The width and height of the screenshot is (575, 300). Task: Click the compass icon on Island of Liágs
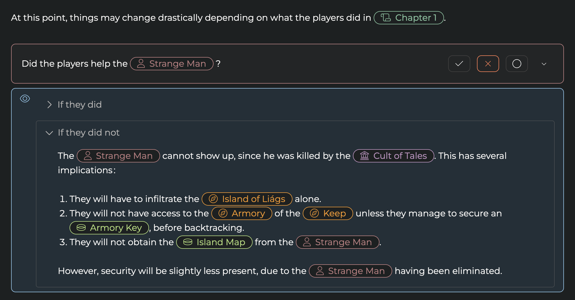213,199
